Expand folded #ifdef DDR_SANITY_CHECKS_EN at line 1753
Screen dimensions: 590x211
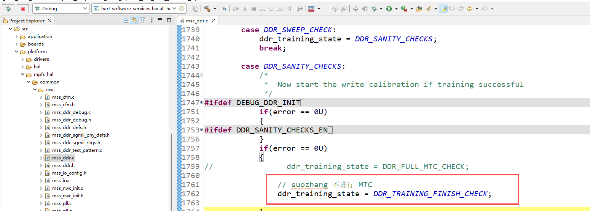tap(202, 130)
